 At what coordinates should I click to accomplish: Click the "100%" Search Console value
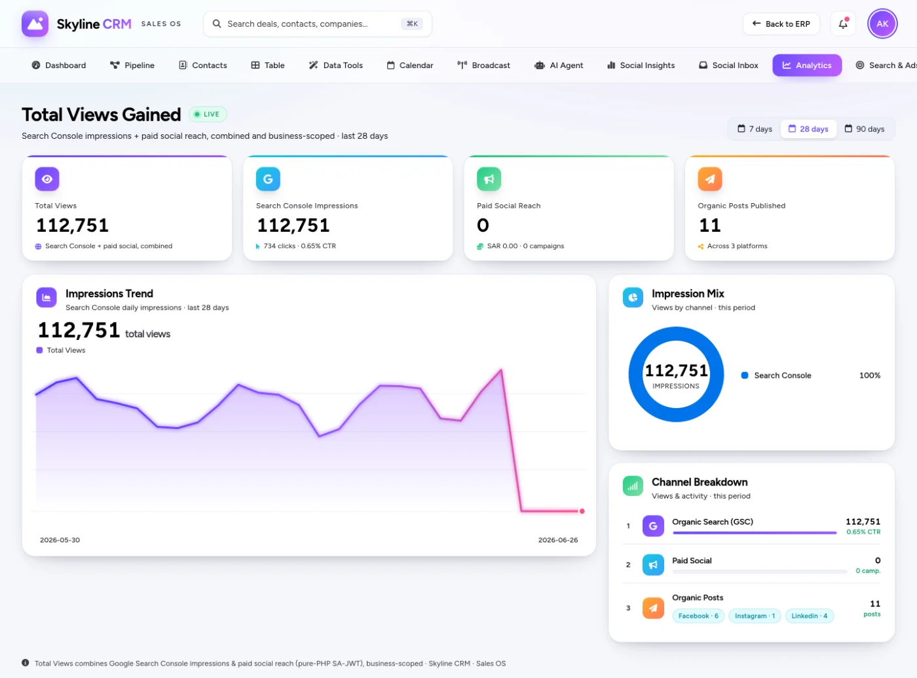pos(870,375)
